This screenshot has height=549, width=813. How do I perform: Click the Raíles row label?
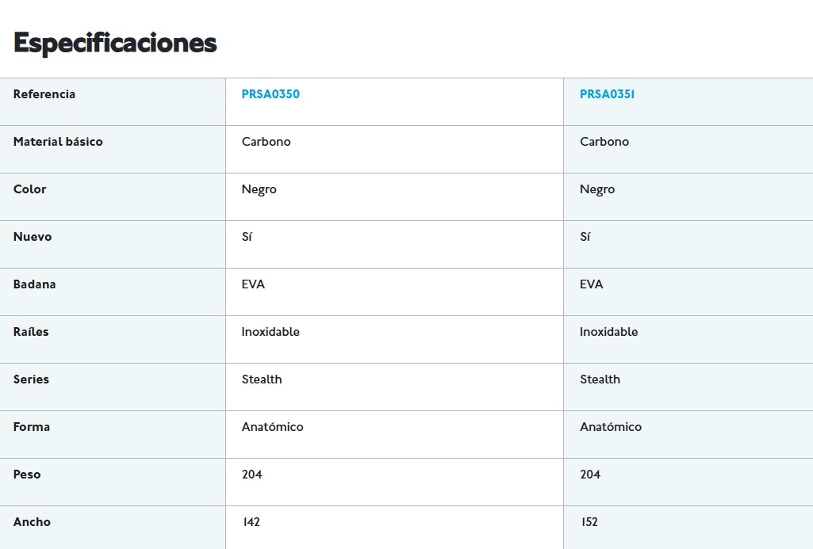click(31, 332)
